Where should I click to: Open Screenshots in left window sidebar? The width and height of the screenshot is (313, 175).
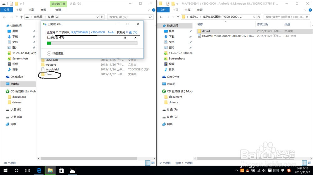[x=20, y=59]
